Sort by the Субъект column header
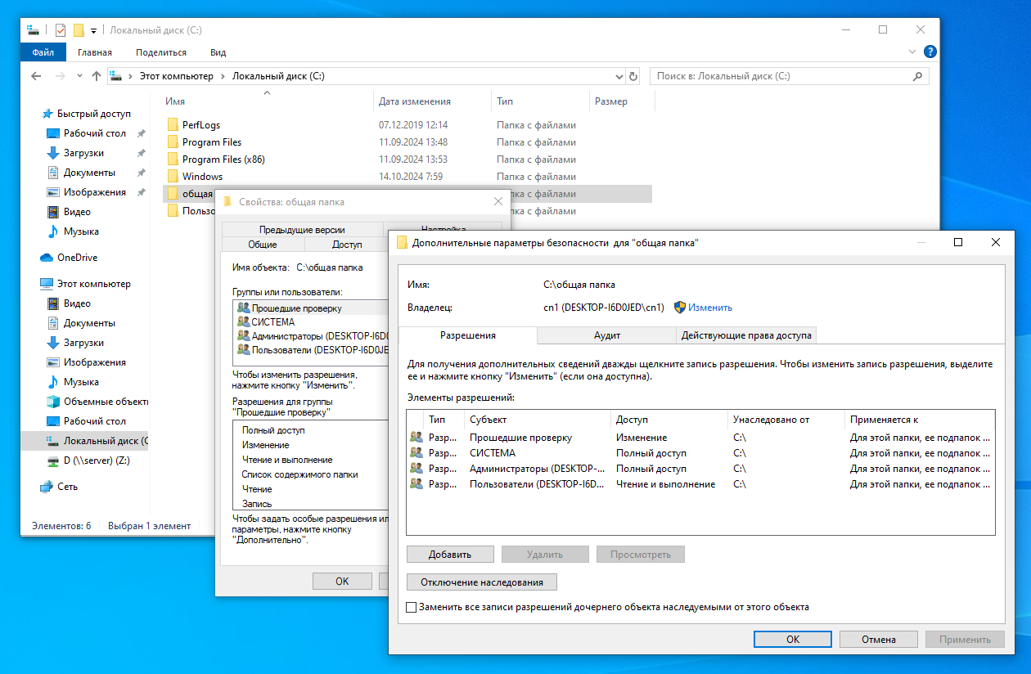1031x674 pixels. point(538,420)
